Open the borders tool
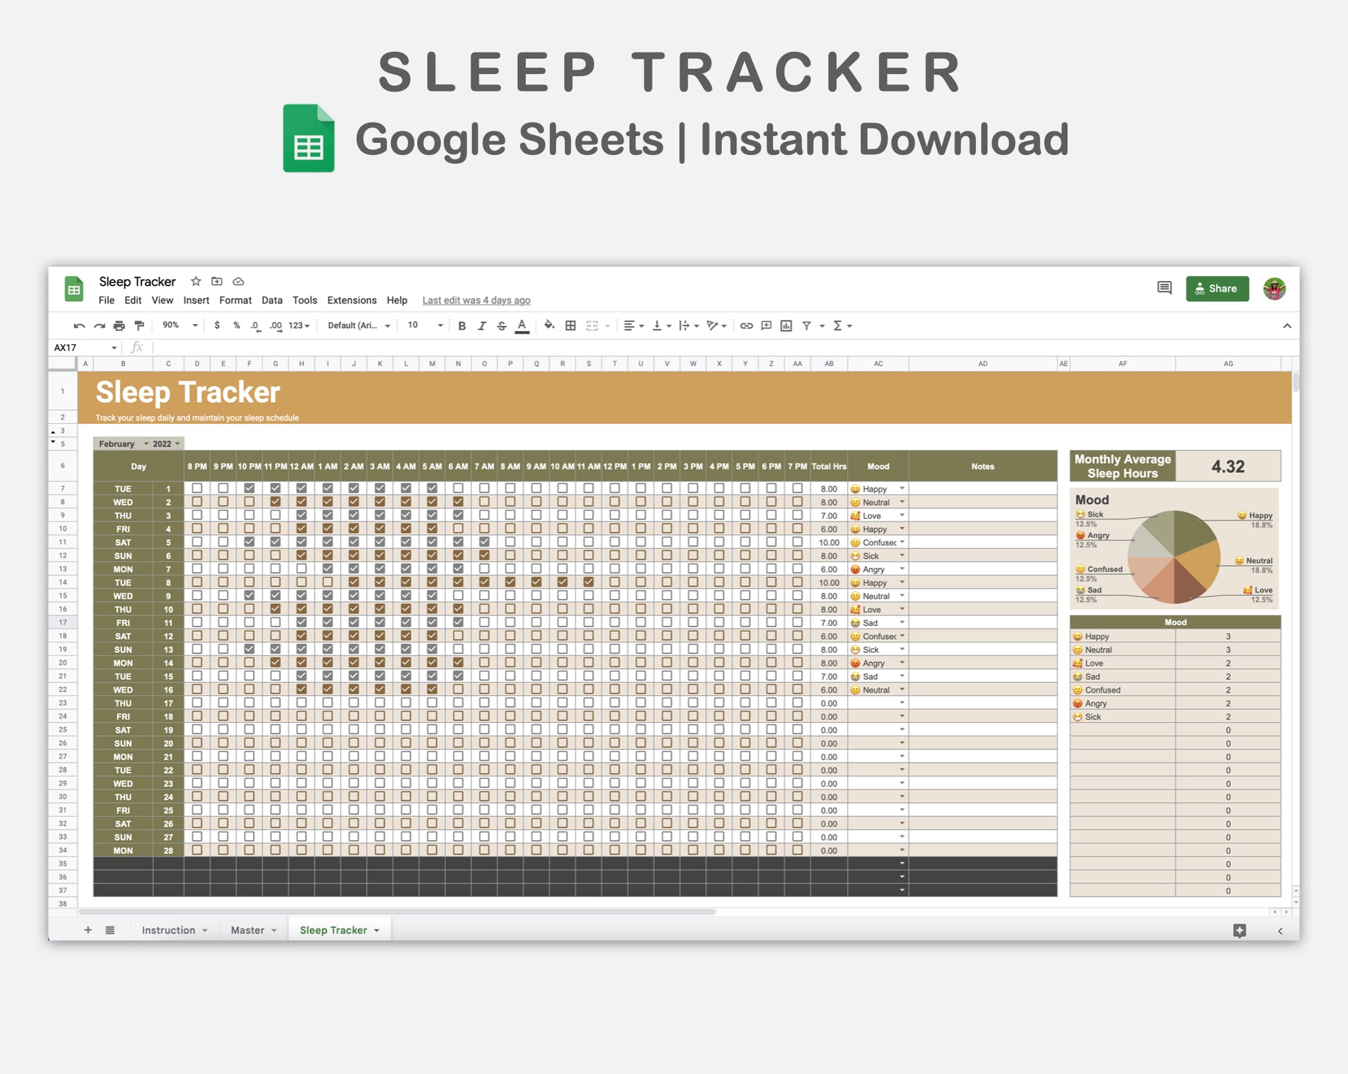This screenshot has width=1348, height=1074. (570, 325)
